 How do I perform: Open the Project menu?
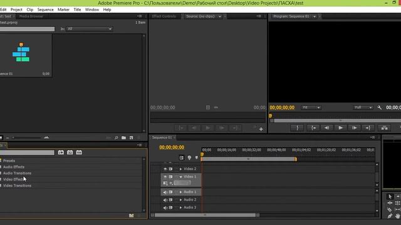16,10
